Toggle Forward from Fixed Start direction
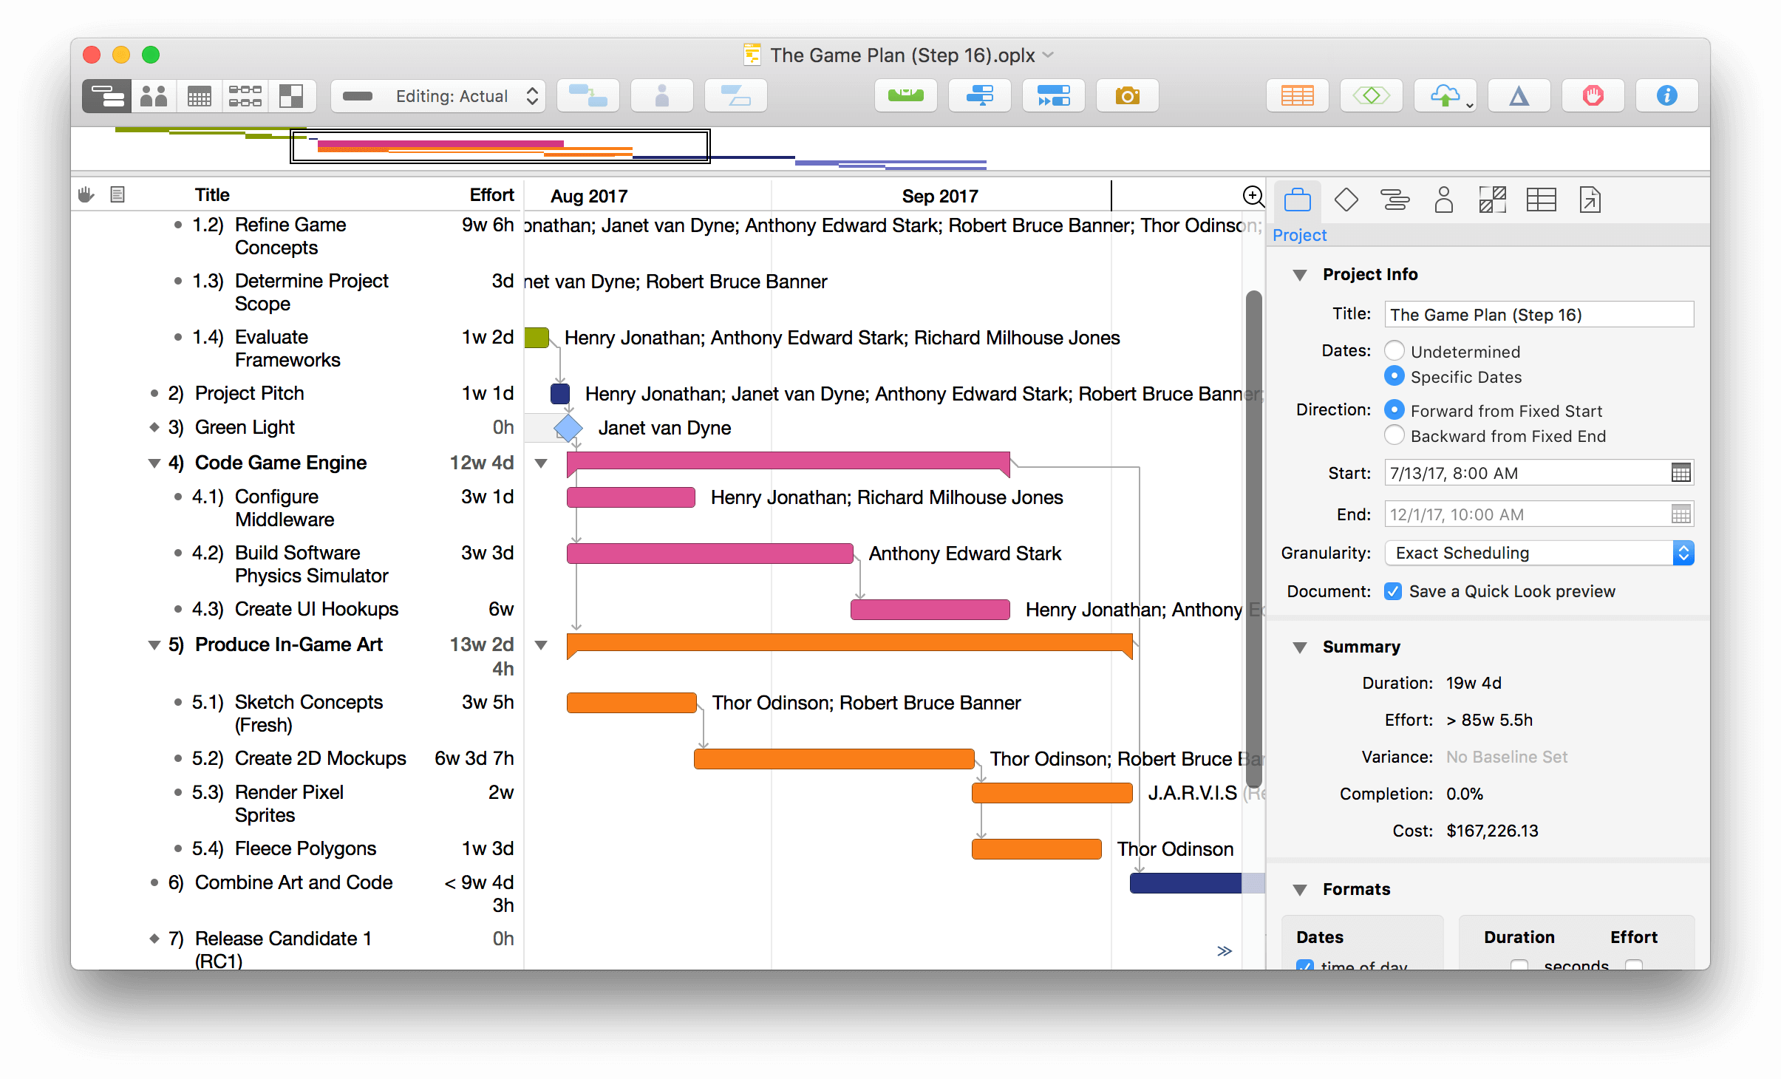Viewport: 1781px width, 1079px height. [x=1395, y=409]
